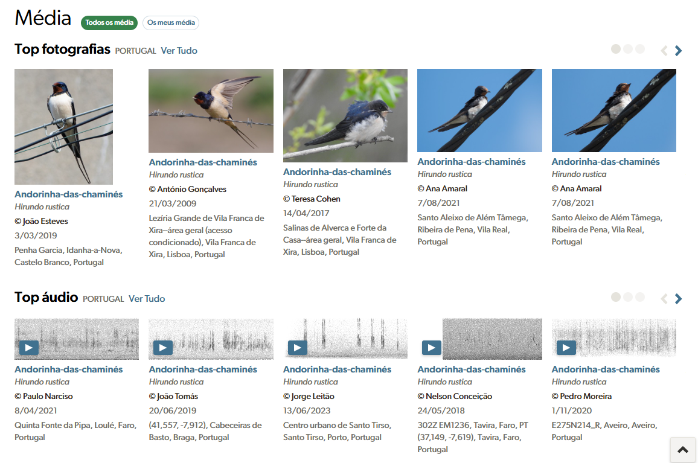Open Ver Tudo for Top áudio
The width and height of the screenshot is (698, 463).
147,299
